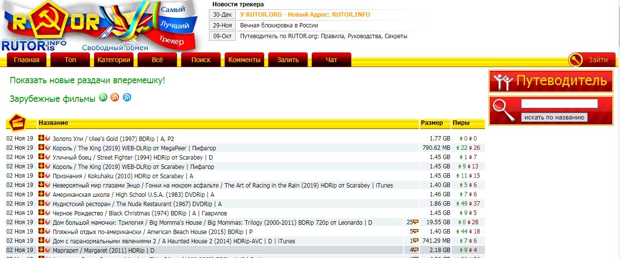The width and height of the screenshot is (620, 258).
Task: Open Признания / Kokuhaku torrent page
Action: 123,176
